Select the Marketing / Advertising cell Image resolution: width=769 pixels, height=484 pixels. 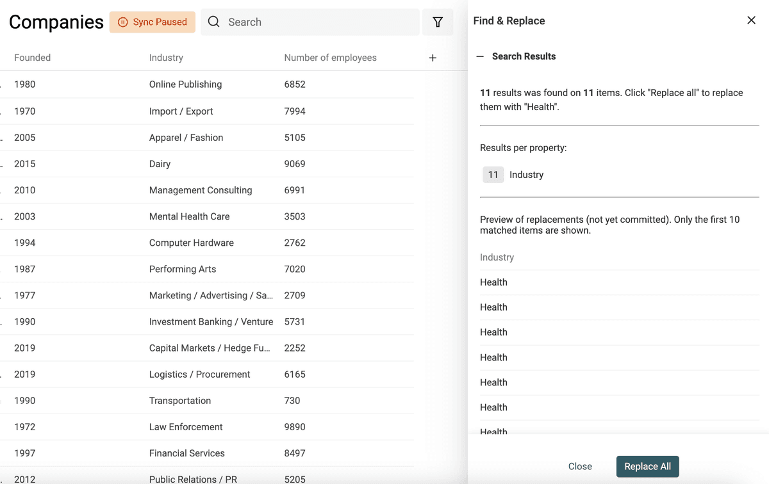(x=211, y=295)
